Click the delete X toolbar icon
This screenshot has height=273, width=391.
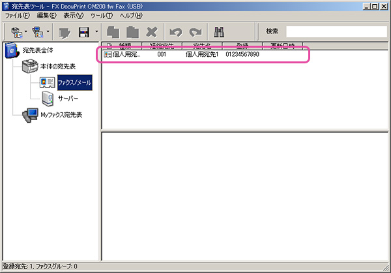[152, 31]
